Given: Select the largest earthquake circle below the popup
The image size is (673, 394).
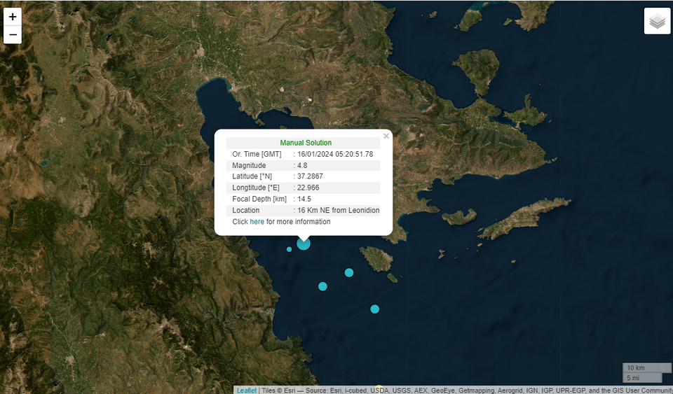Looking at the screenshot, I should point(304,243).
